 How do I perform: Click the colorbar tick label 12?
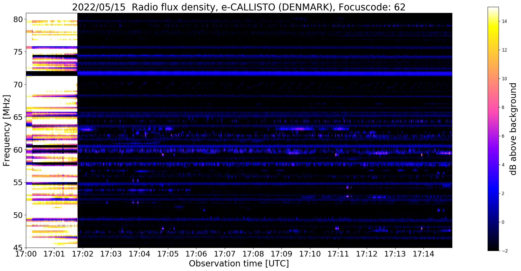coord(504,50)
